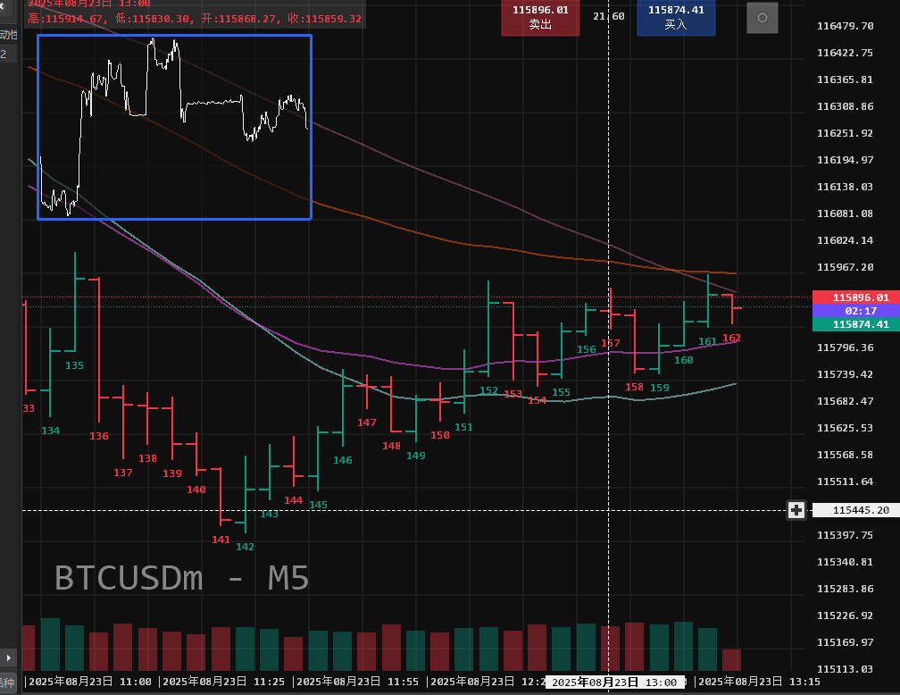
Task: Click the 116479.70 price axis label
Action: 845,26
